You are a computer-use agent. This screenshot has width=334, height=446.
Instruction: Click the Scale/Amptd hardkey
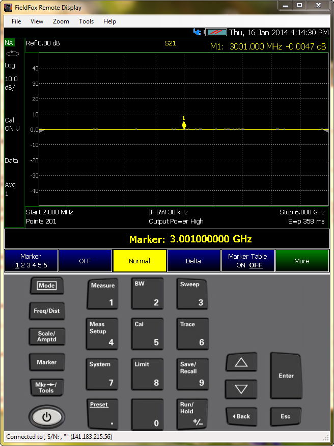pos(47,336)
